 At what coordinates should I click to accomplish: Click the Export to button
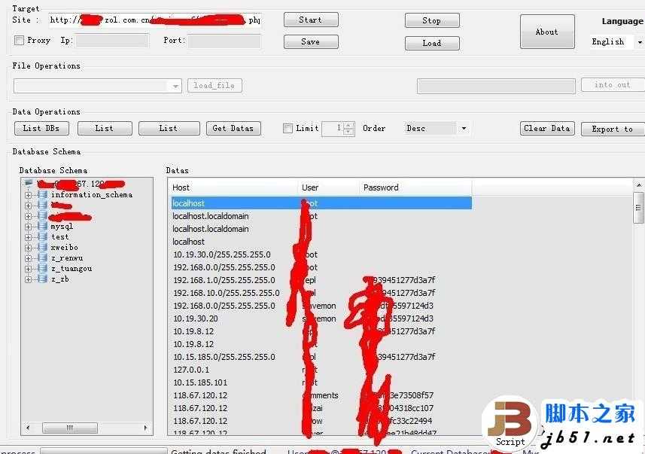[613, 129]
